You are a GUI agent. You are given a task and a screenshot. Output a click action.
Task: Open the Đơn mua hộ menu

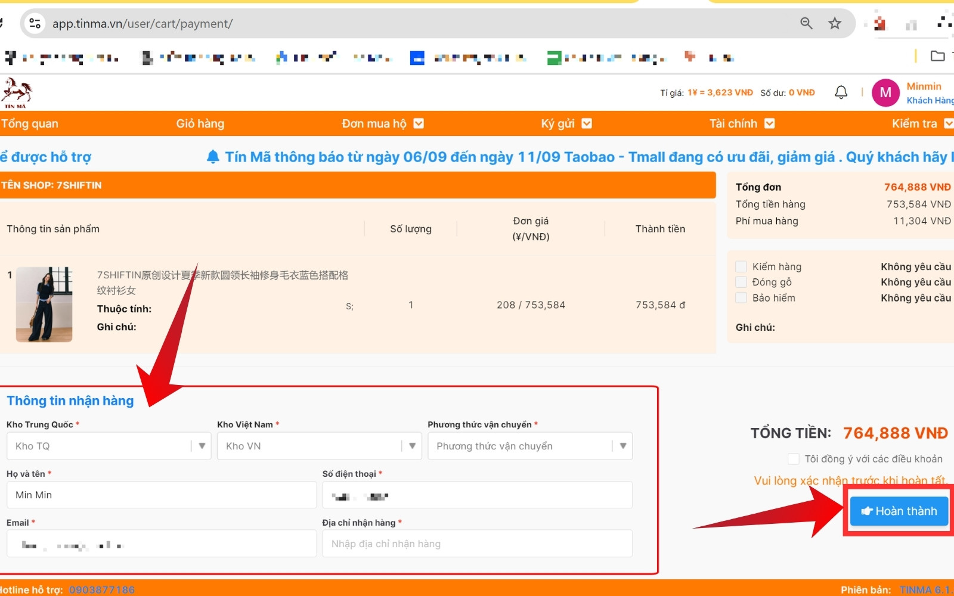[374, 123]
